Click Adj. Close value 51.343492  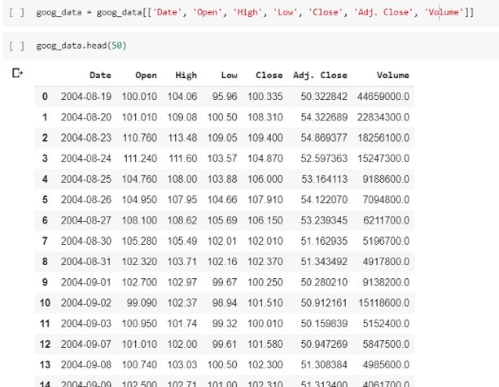[324, 262]
